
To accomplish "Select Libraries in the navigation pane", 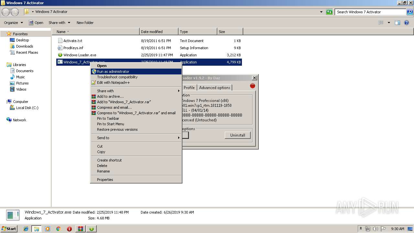I will point(19,65).
